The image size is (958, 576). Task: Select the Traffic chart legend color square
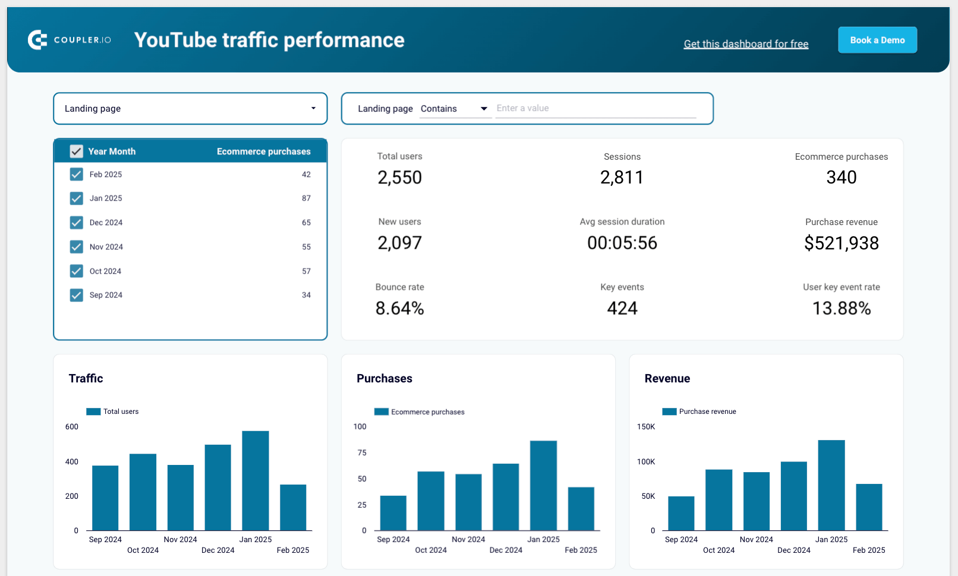pos(93,411)
